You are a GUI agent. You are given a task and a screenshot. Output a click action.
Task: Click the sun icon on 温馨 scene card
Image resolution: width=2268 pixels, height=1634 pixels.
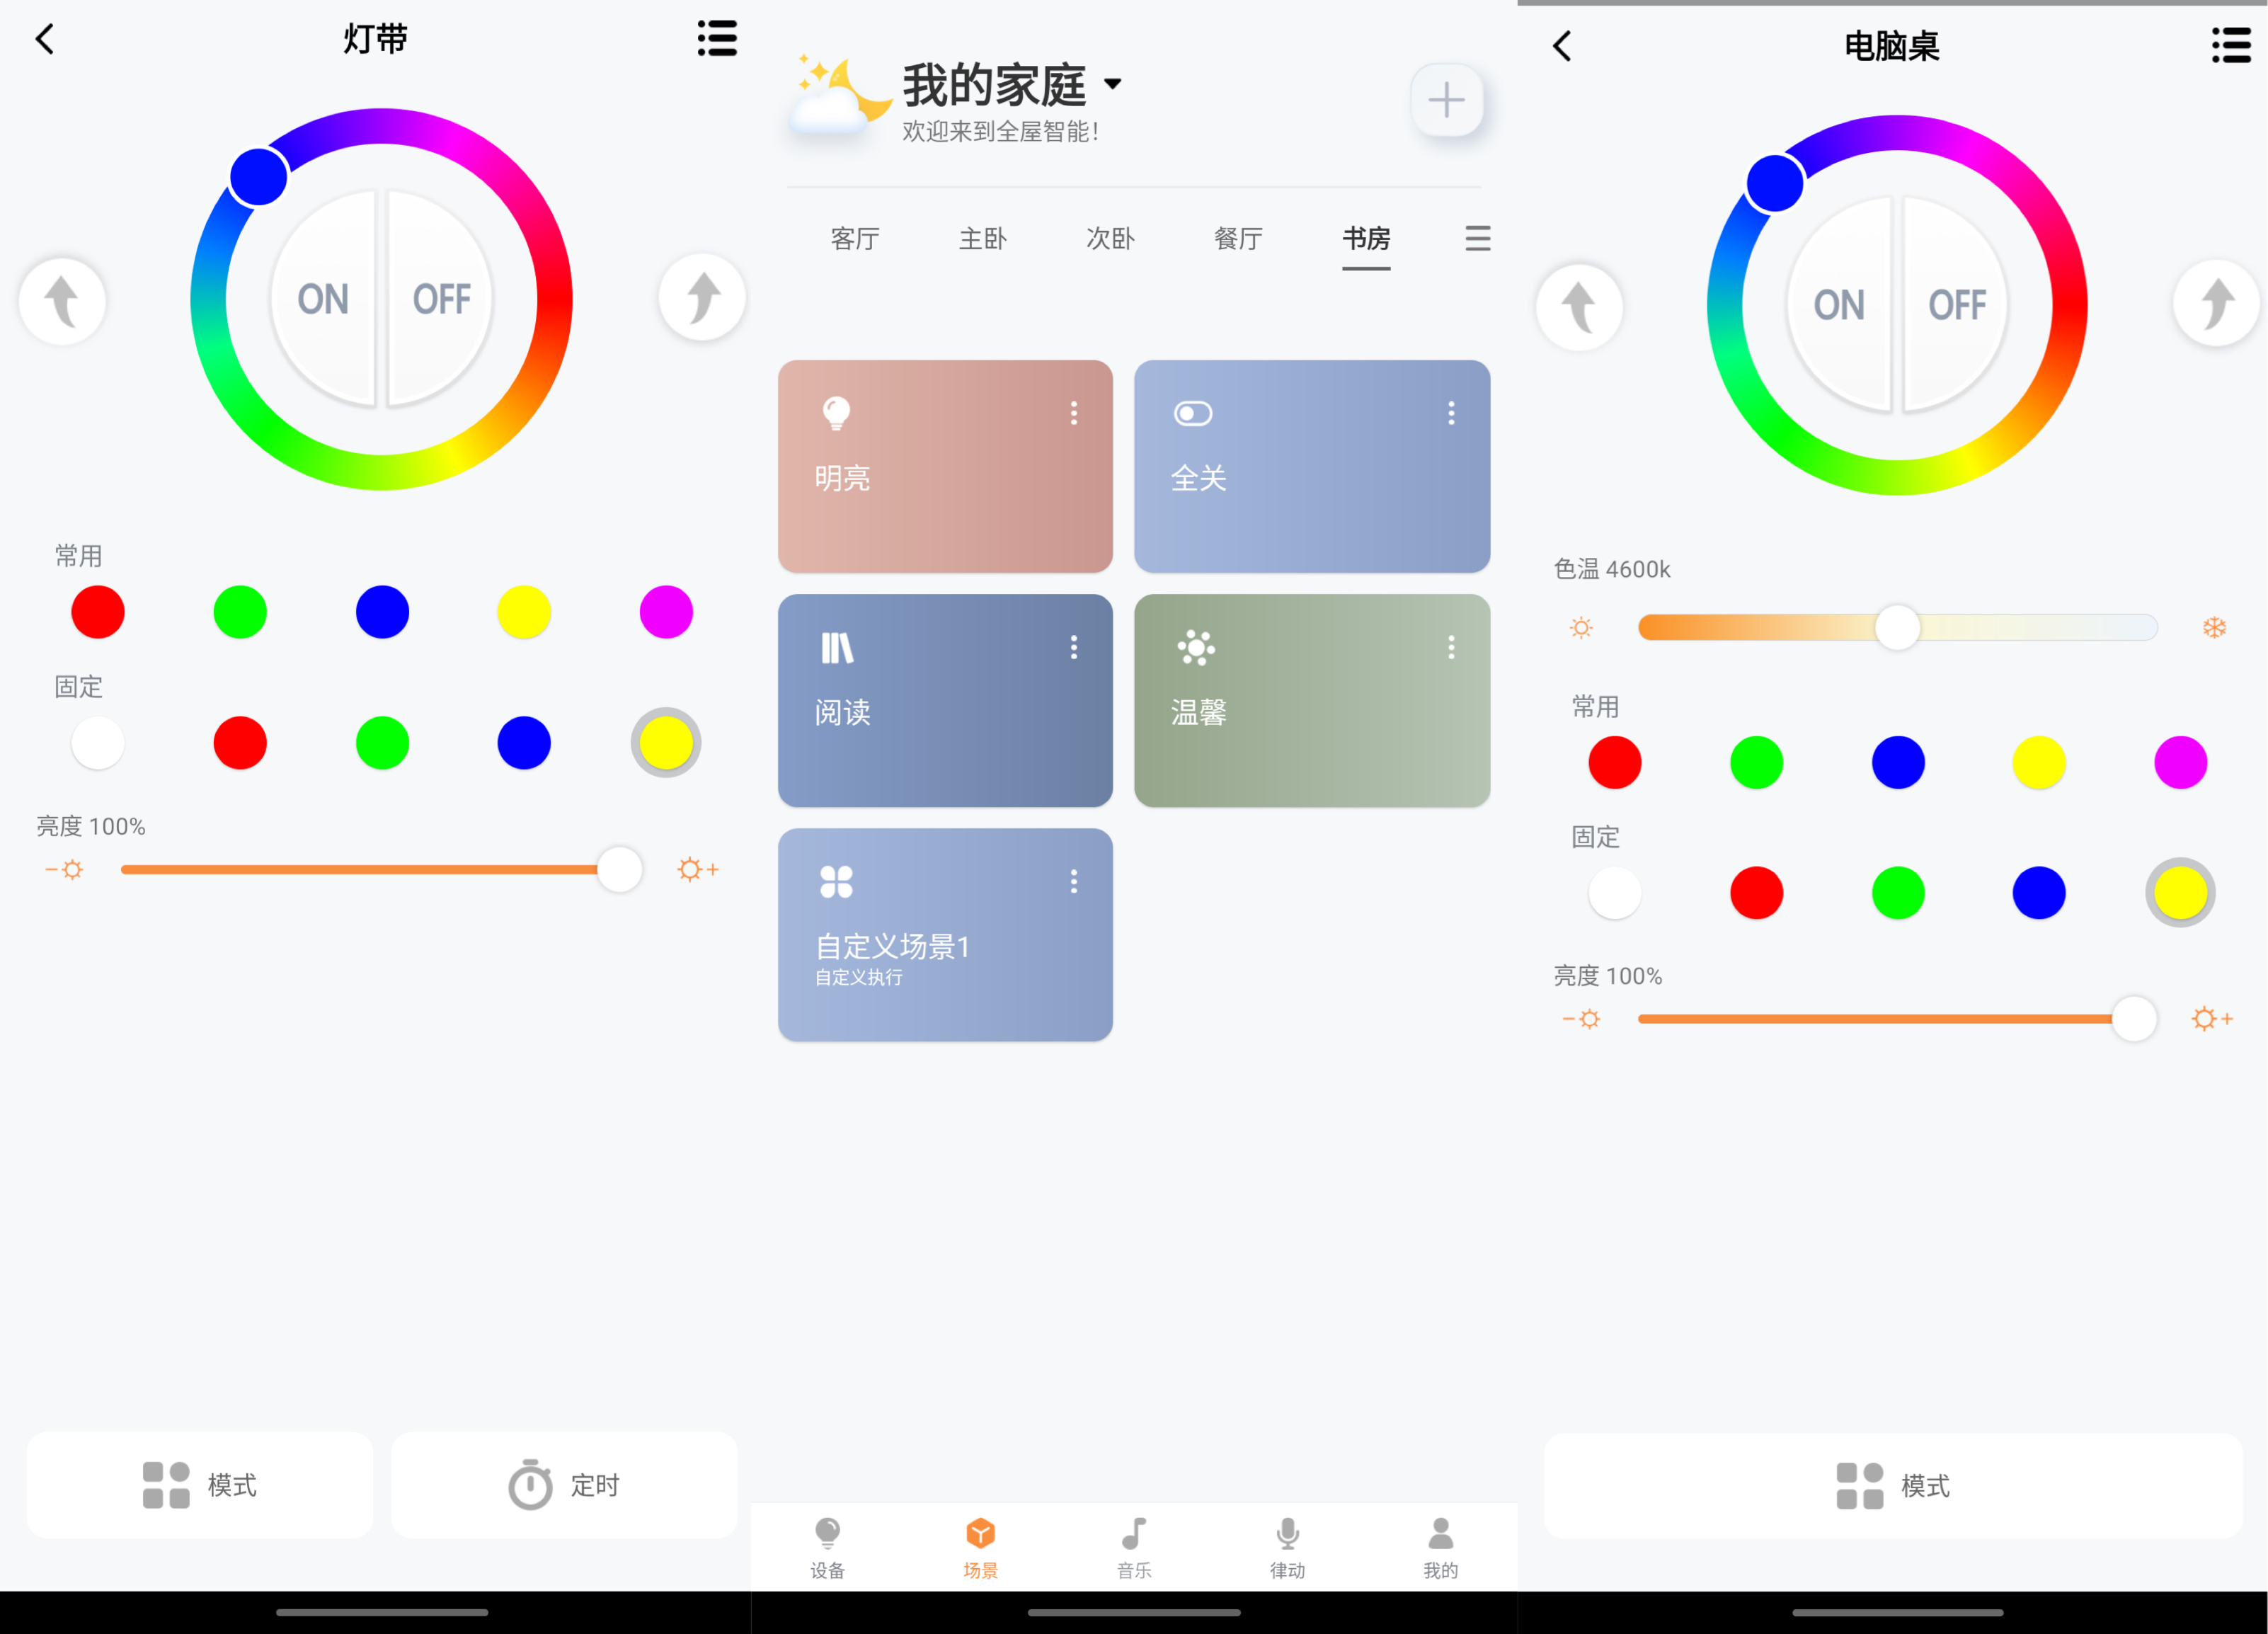[x=1196, y=647]
